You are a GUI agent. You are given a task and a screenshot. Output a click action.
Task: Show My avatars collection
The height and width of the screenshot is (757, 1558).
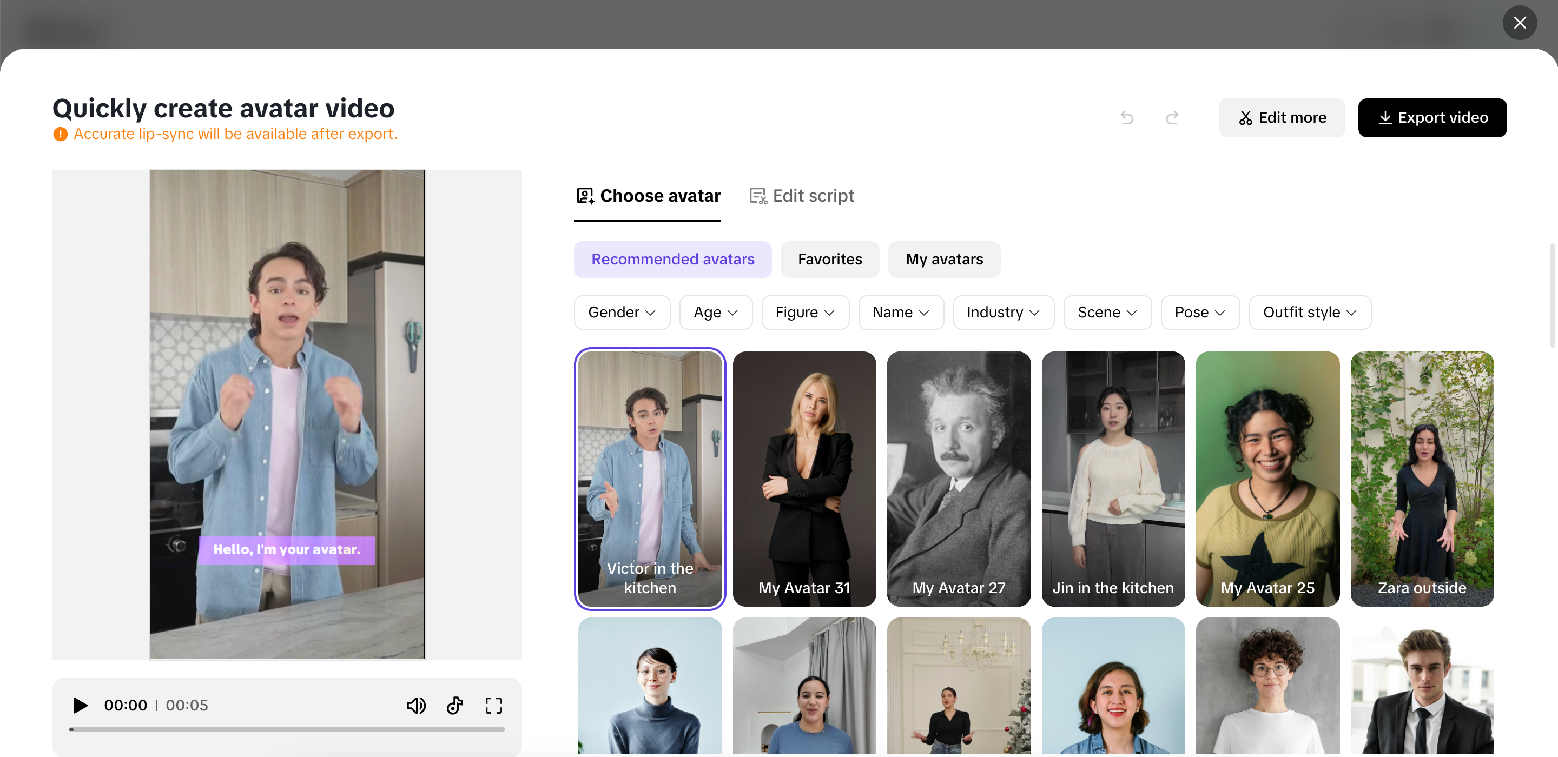click(x=944, y=259)
